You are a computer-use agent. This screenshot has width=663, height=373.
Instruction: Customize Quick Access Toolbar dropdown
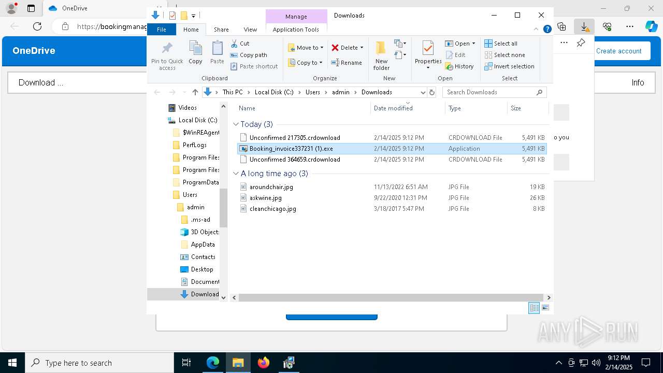tap(193, 16)
